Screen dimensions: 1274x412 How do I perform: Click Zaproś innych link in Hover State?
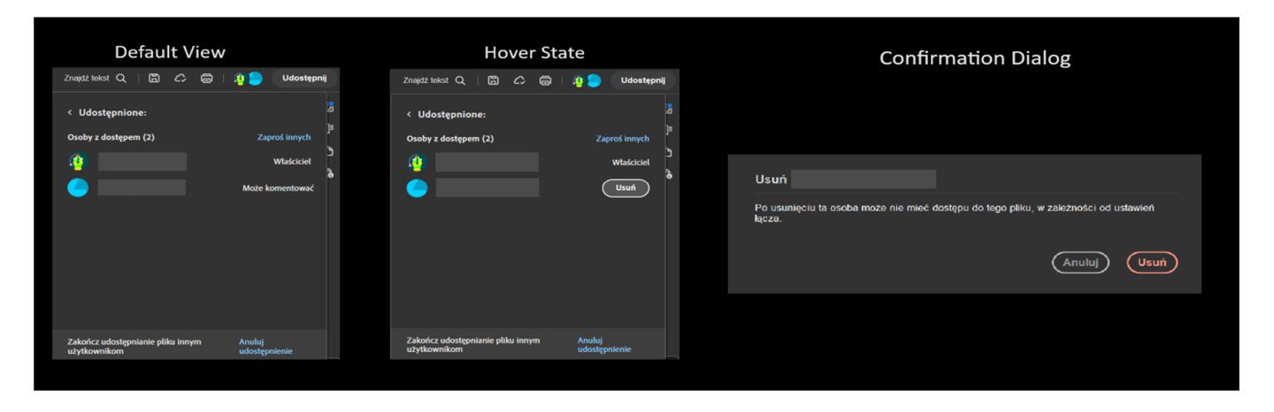point(622,138)
